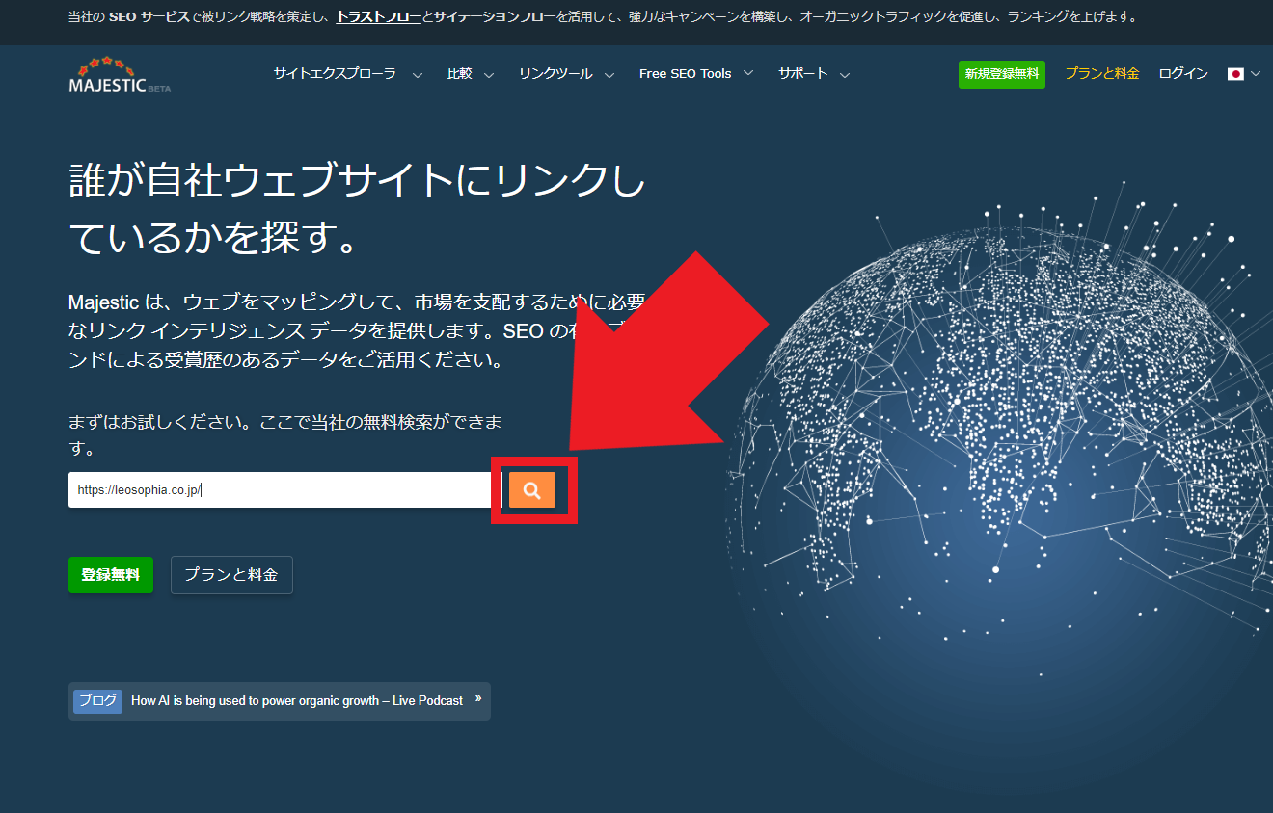Click the green 登録無料 button
This screenshot has width=1273, height=813.
point(111,575)
